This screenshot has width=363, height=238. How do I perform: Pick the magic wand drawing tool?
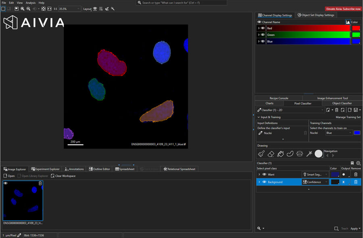point(309,154)
